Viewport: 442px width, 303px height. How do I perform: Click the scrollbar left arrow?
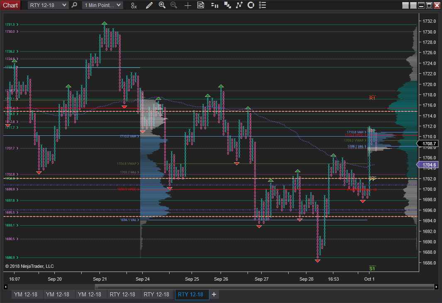pos(5,287)
